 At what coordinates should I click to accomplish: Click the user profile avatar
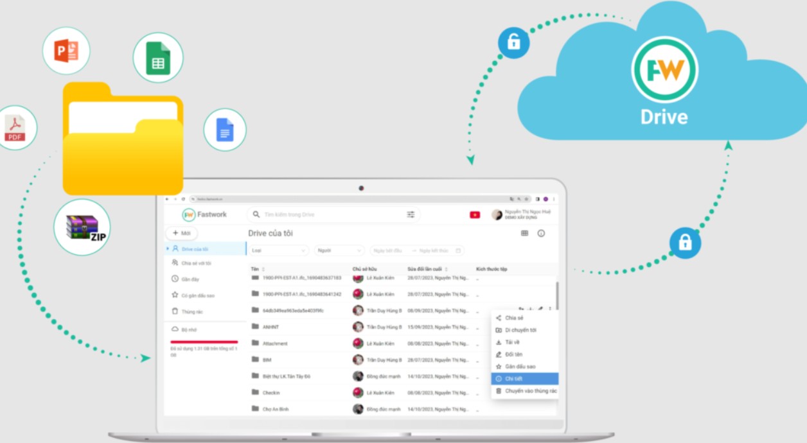497,214
